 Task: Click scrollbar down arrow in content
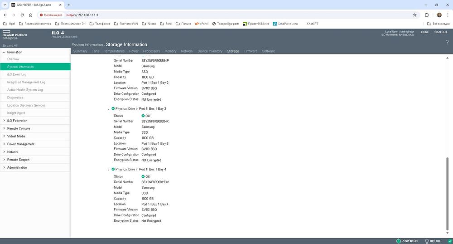447,233
